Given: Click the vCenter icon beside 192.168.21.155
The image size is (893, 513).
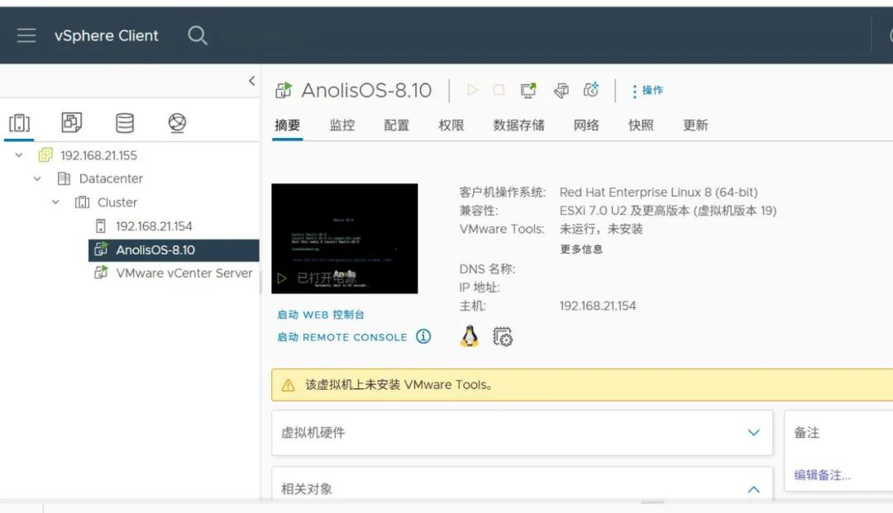Looking at the screenshot, I should (45, 154).
